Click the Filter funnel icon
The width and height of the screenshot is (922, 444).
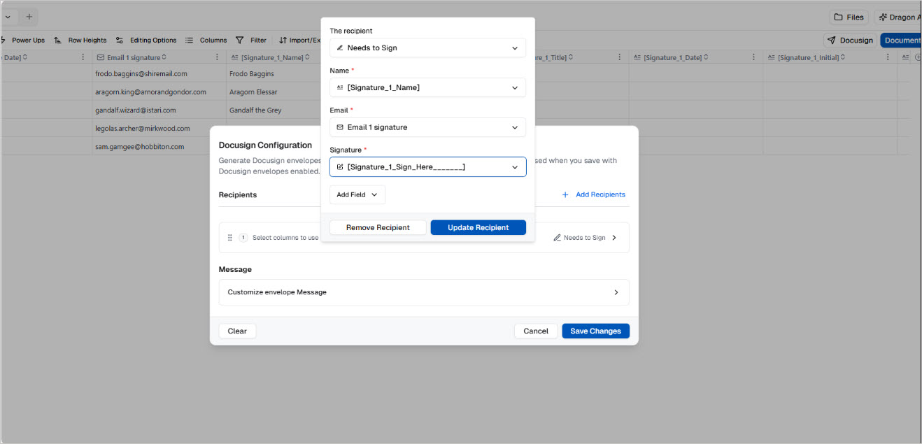(x=240, y=40)
